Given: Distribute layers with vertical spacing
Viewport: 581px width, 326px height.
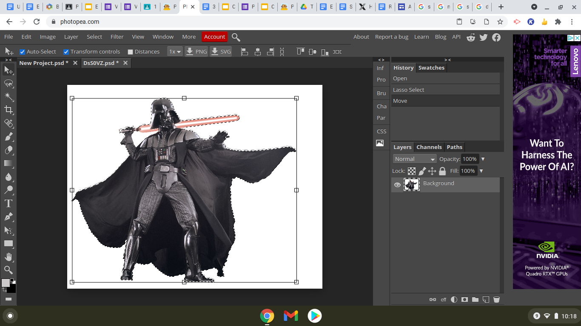Looking at the screenshot, I should click(x=282, y=52).
